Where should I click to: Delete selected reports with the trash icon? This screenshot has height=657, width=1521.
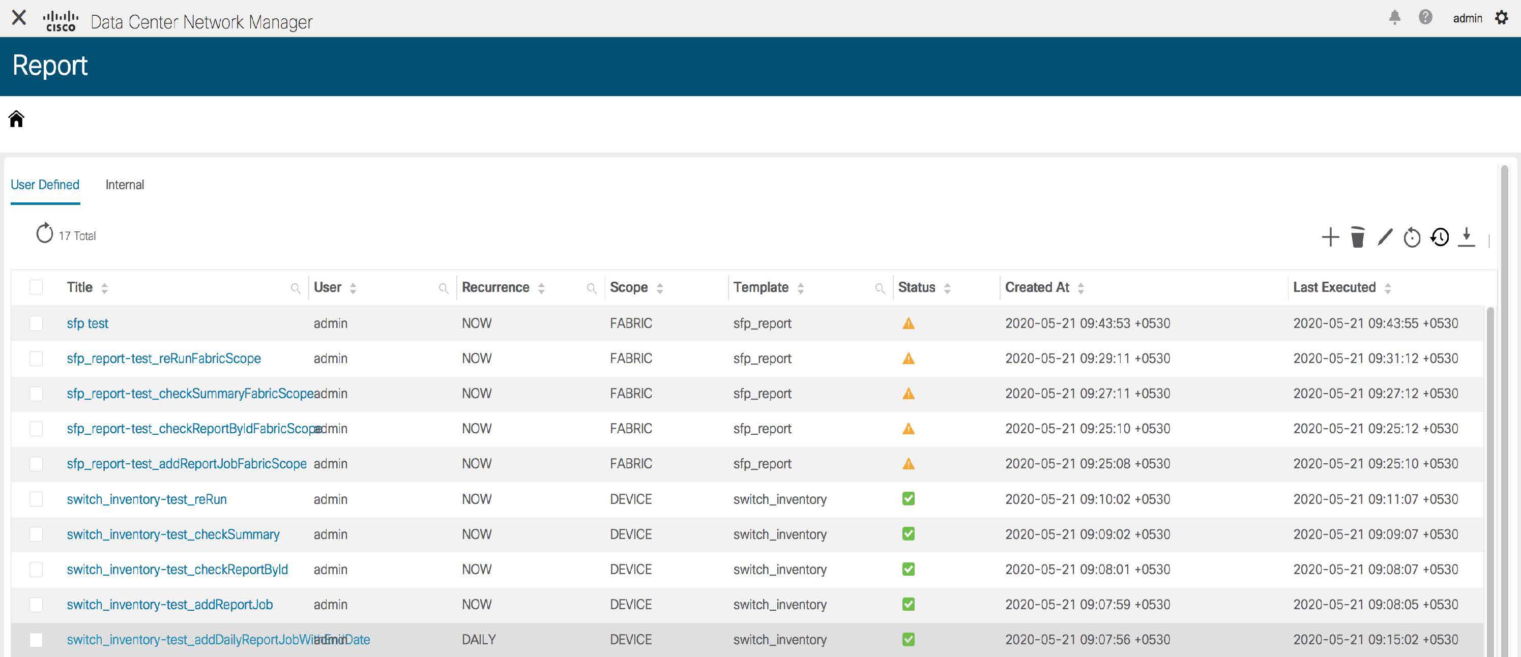point(1357,238)
